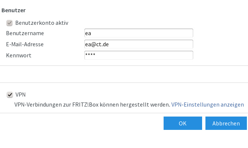This screenshot has height=148, width=248.
Task: Click the 'VPN' label beside the checkbox
Action: (21, 95)
